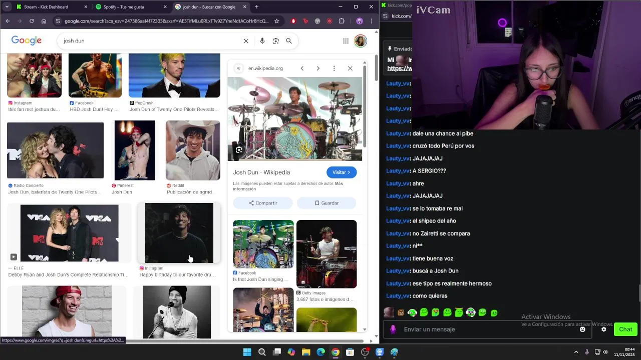Open Microsoft Store from the taskbar
Image resolution: width=641 pixels, height=360 pixels.
coord(350,352)
